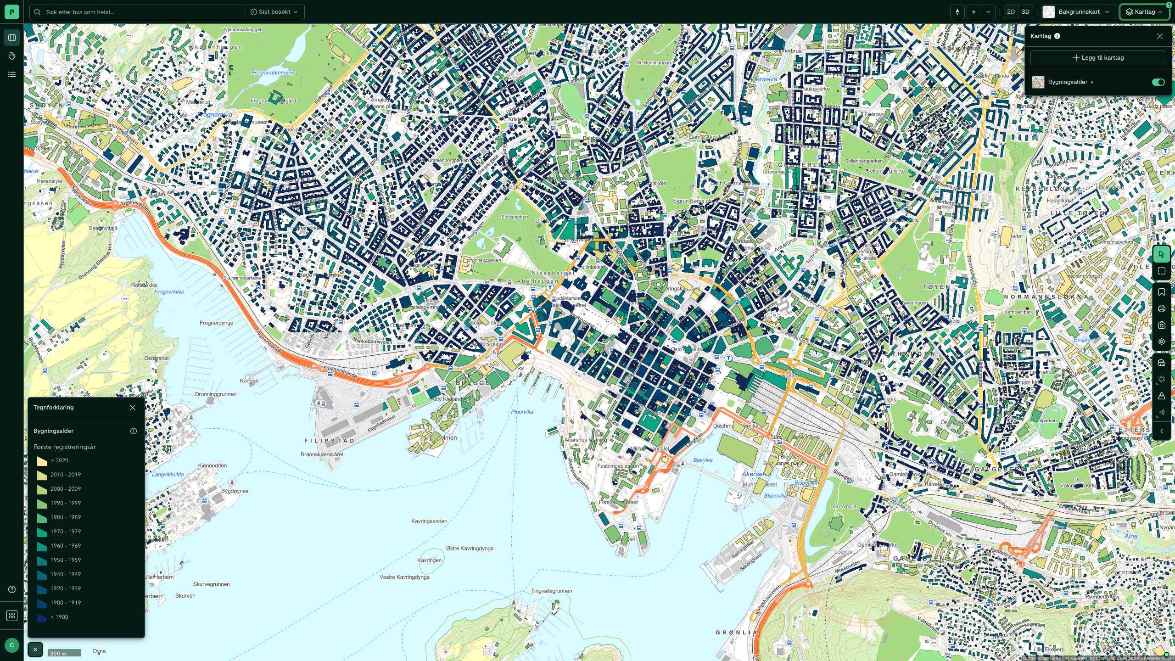Click the 200 m scale bar

pos(64,653)
